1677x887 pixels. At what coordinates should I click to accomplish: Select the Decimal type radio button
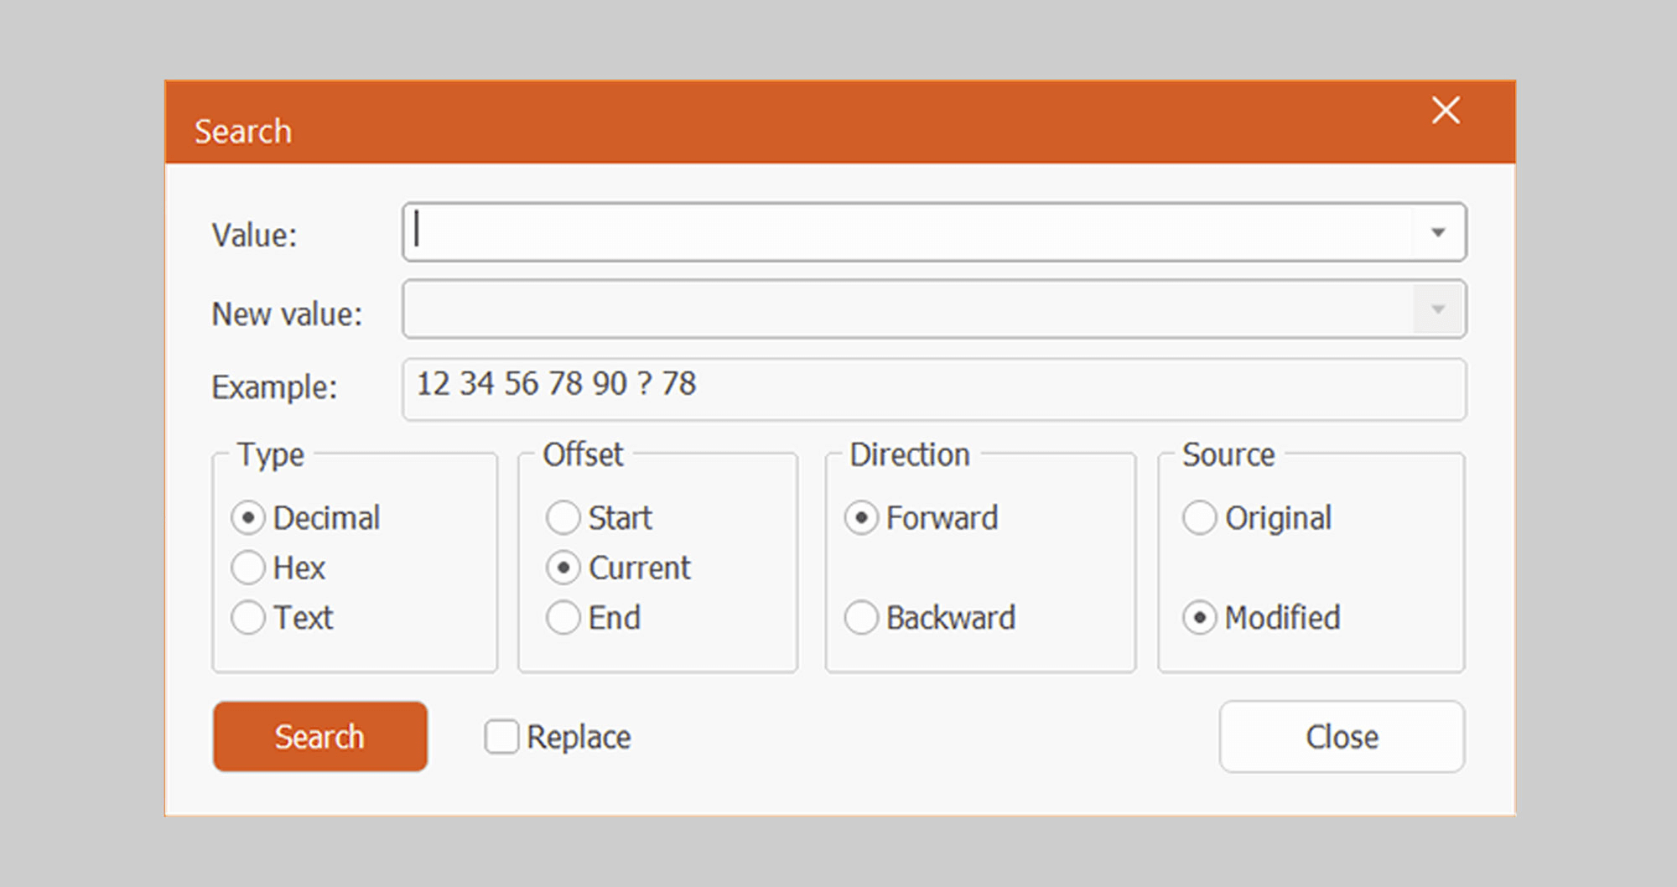pos(248,518)
